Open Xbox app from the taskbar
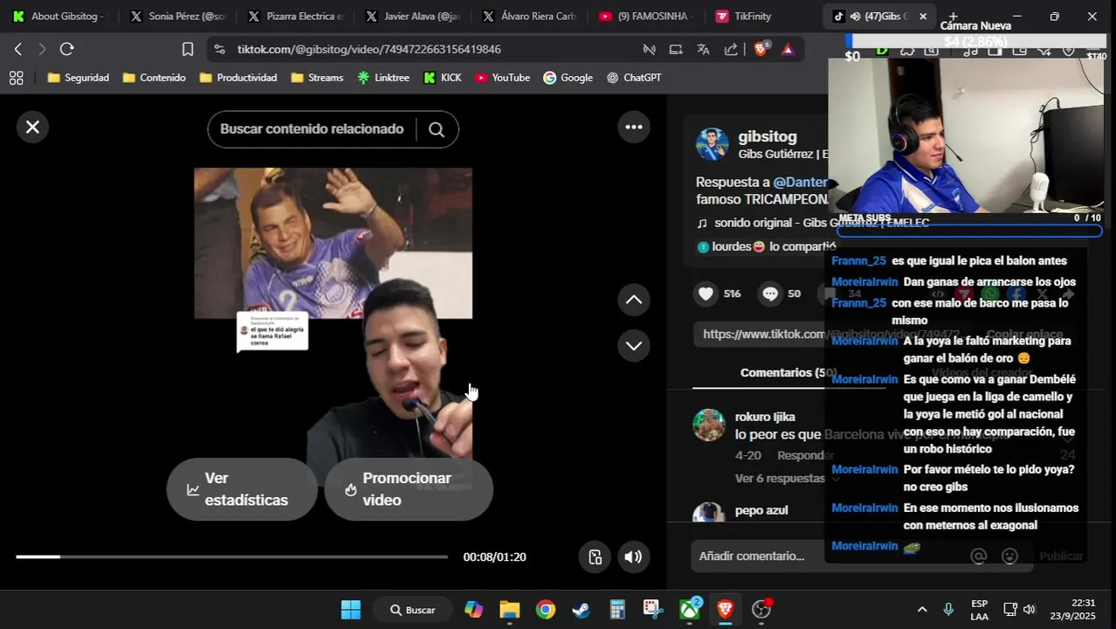Image resolution: width=1116 pixels, height=629 pixels. [690, 609]
